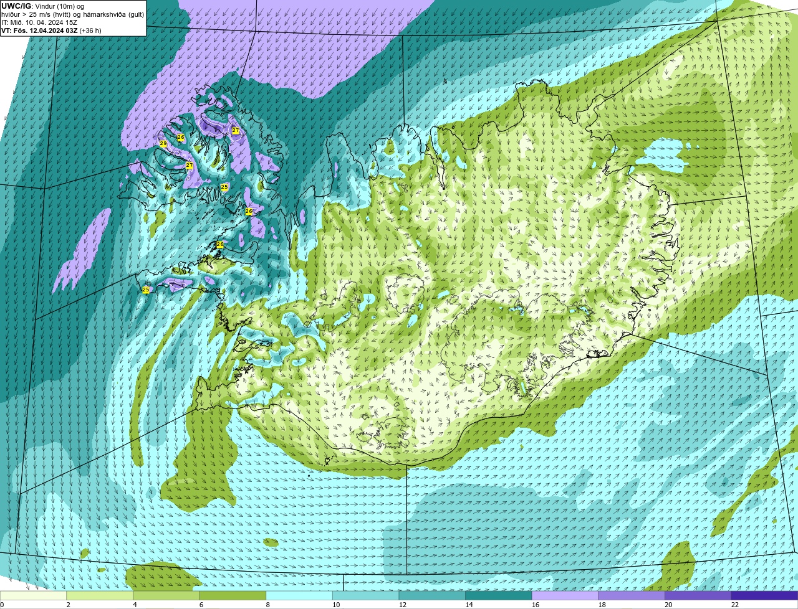The image size is (798, 609).
Task: Click the legend scale number '20'
Action: click(x=668, y=605)
